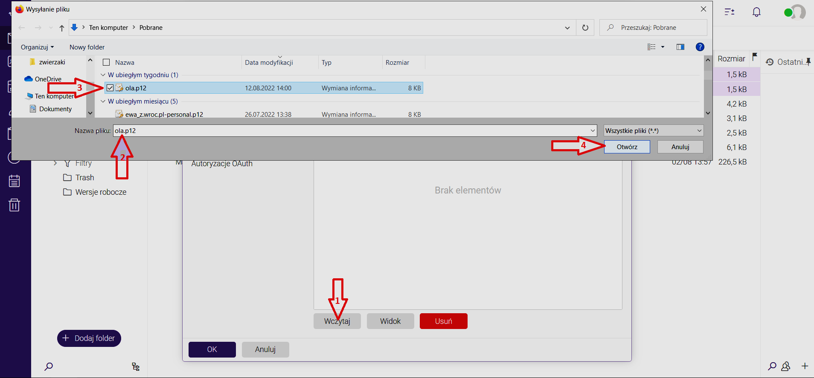Click the refresh icon beside the address bar
Image resolution: width=814 pixels, height=378 pixels.
click(585, 28)
